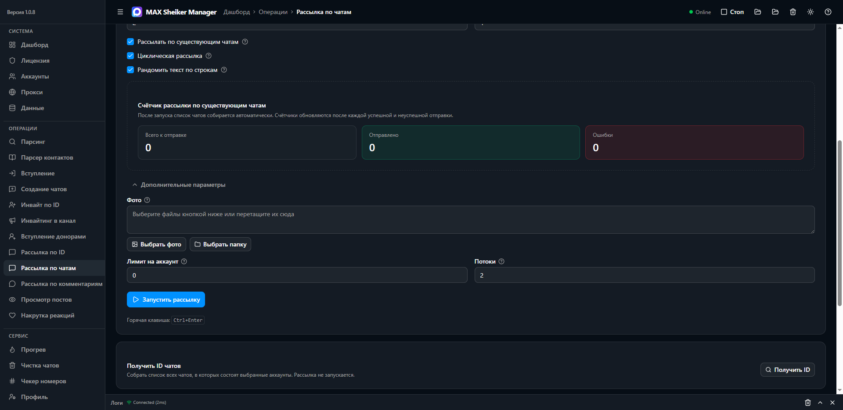Click the trash icon in the top header

coord(793,12)
